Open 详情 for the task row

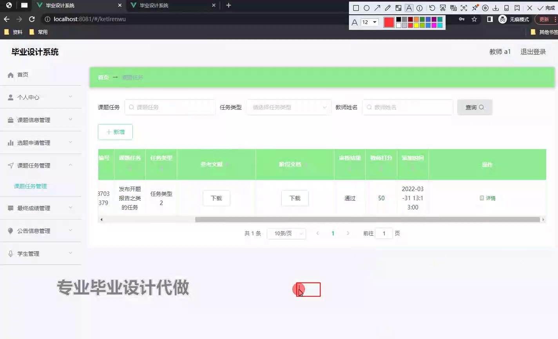pos(487,198)
